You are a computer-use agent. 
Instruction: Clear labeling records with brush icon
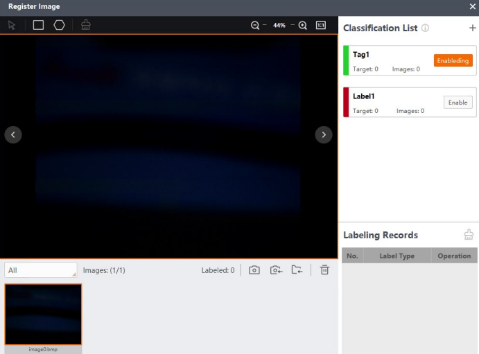click(469, 235)
